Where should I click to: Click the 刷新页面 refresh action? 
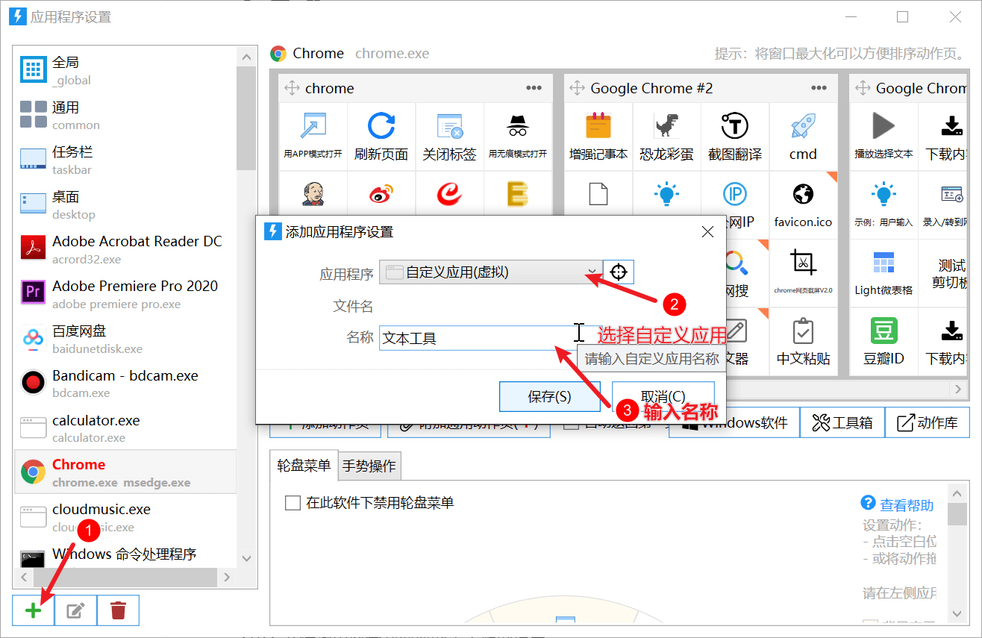(381, 137)
